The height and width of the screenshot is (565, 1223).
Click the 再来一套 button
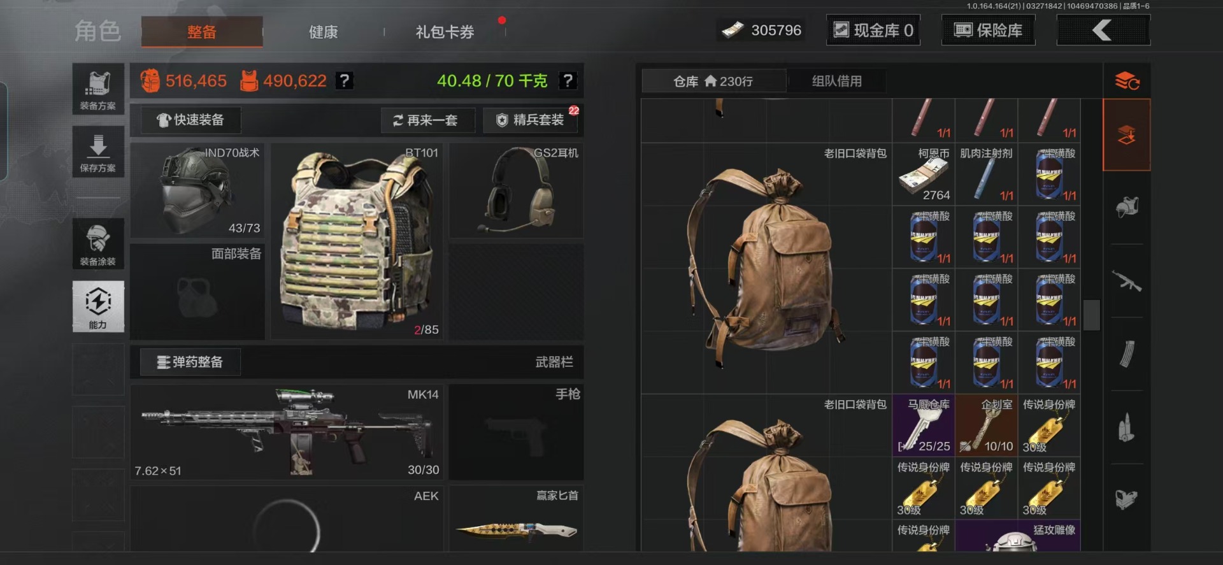click(427, 120)
